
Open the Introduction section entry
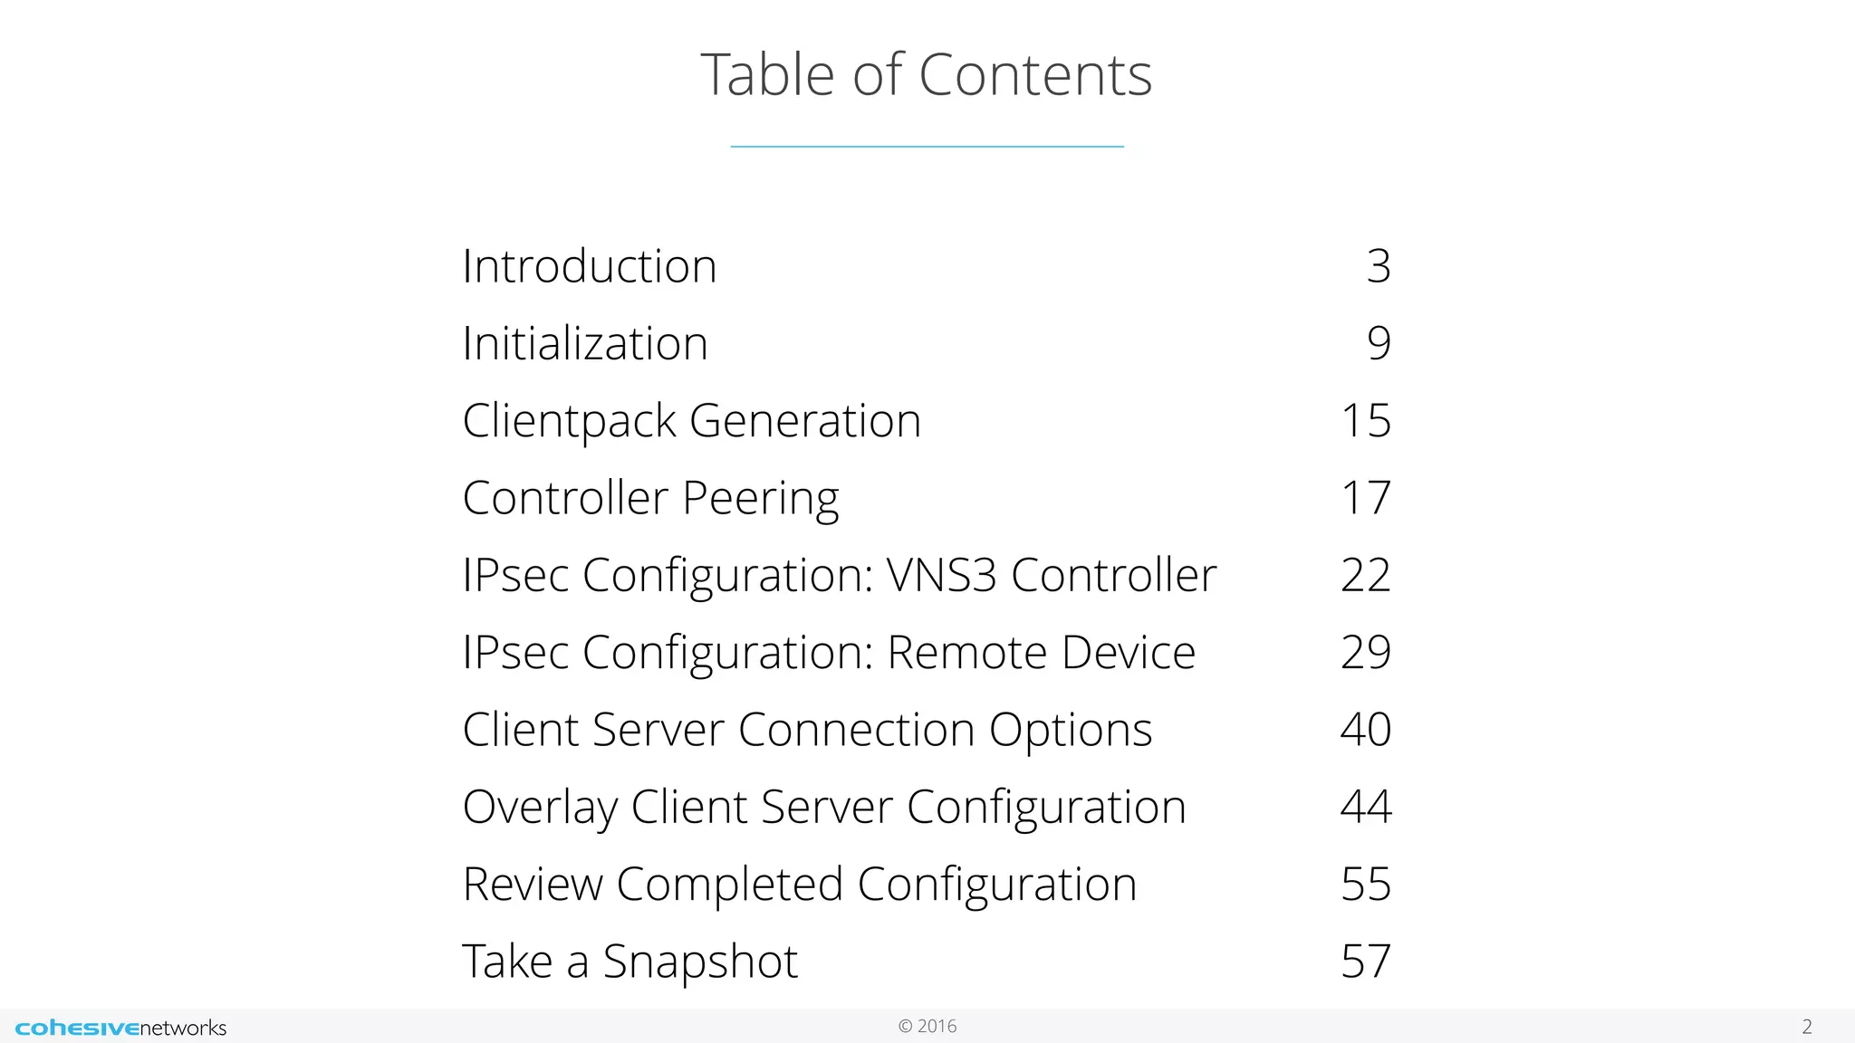tap(590, 266)
